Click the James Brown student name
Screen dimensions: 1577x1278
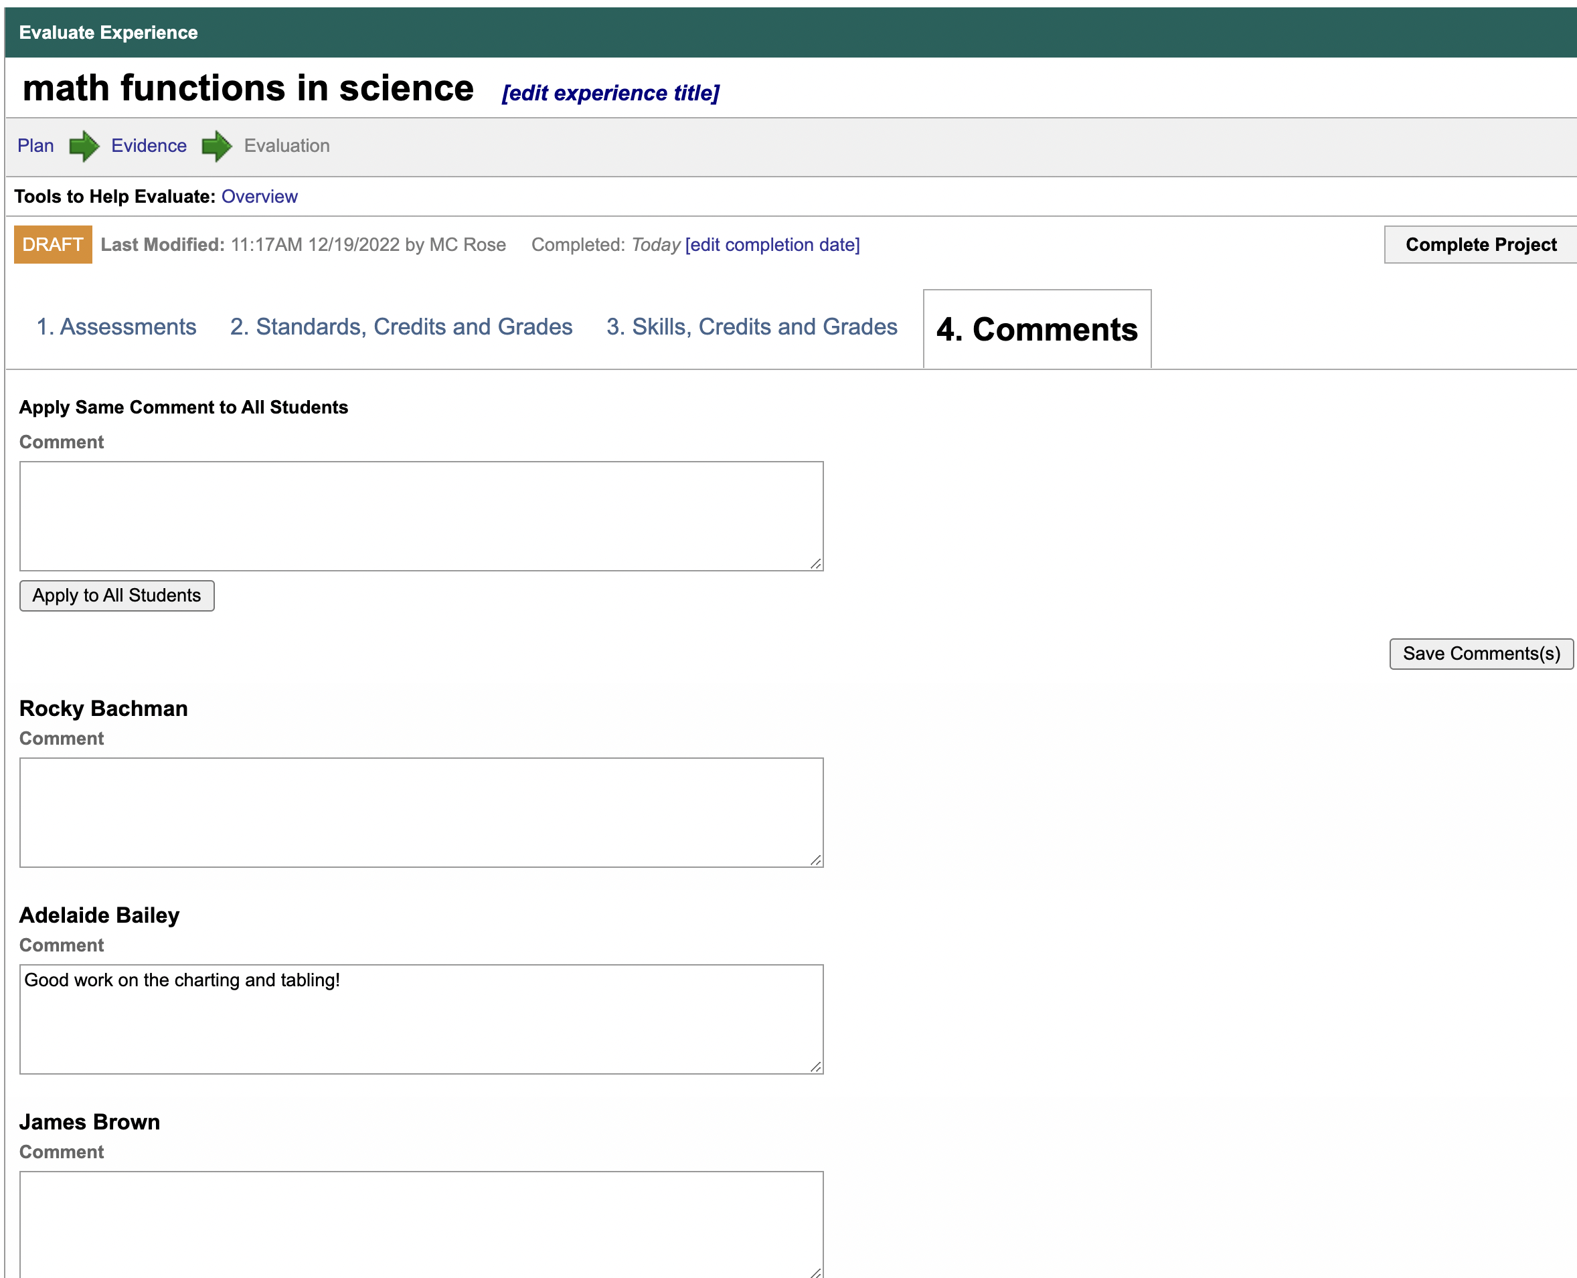coord(90,1122)
